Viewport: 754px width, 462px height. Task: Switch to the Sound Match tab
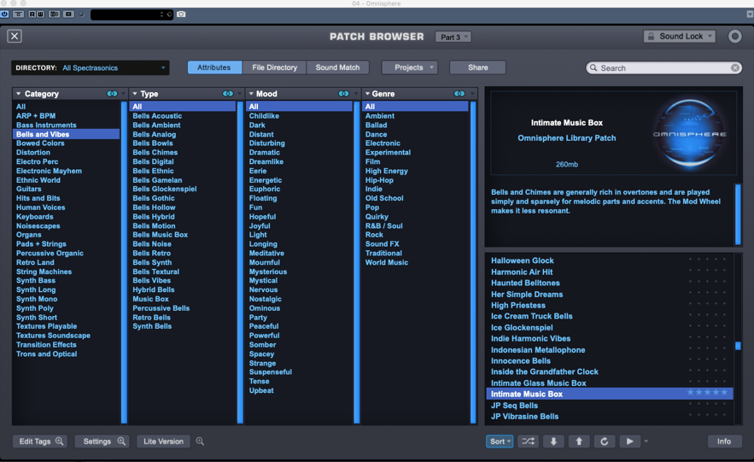click(x=337, y=67)
